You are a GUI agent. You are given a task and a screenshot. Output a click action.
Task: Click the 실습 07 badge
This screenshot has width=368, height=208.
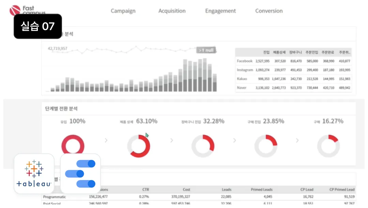(x=38, y=26)
